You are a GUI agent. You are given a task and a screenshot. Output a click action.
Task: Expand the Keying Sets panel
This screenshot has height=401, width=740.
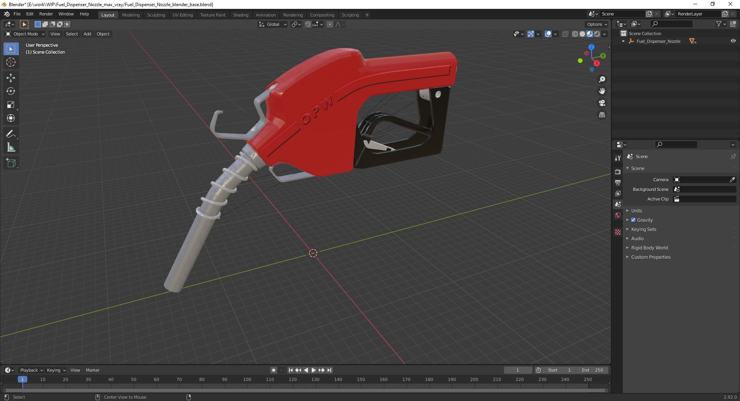(x=643, y=229)
